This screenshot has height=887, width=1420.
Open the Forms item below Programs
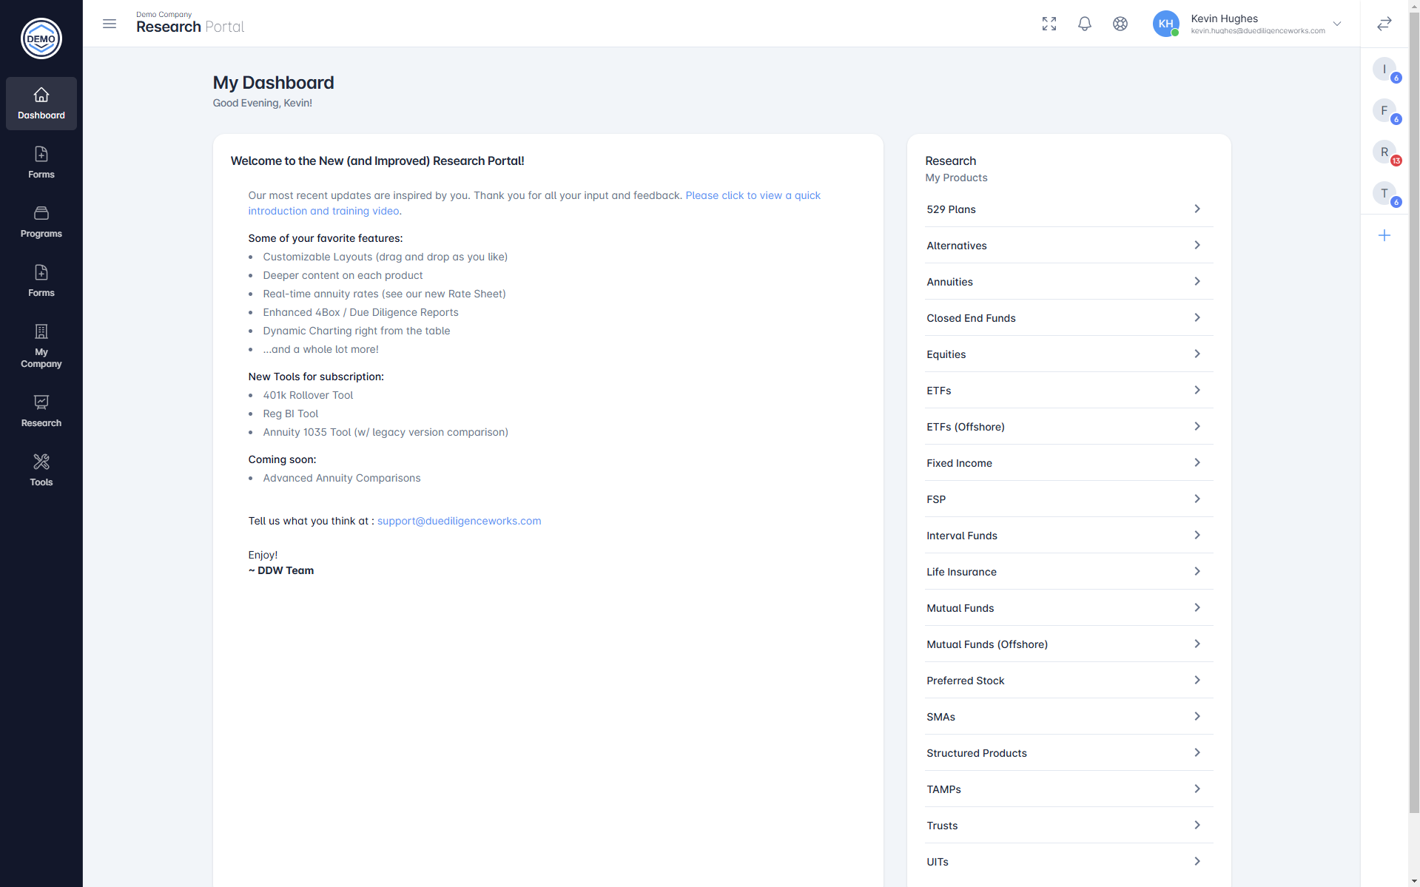point(41,281)
